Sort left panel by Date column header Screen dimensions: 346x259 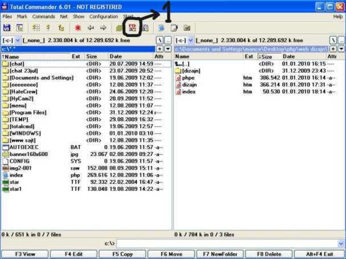pos(131,57)
